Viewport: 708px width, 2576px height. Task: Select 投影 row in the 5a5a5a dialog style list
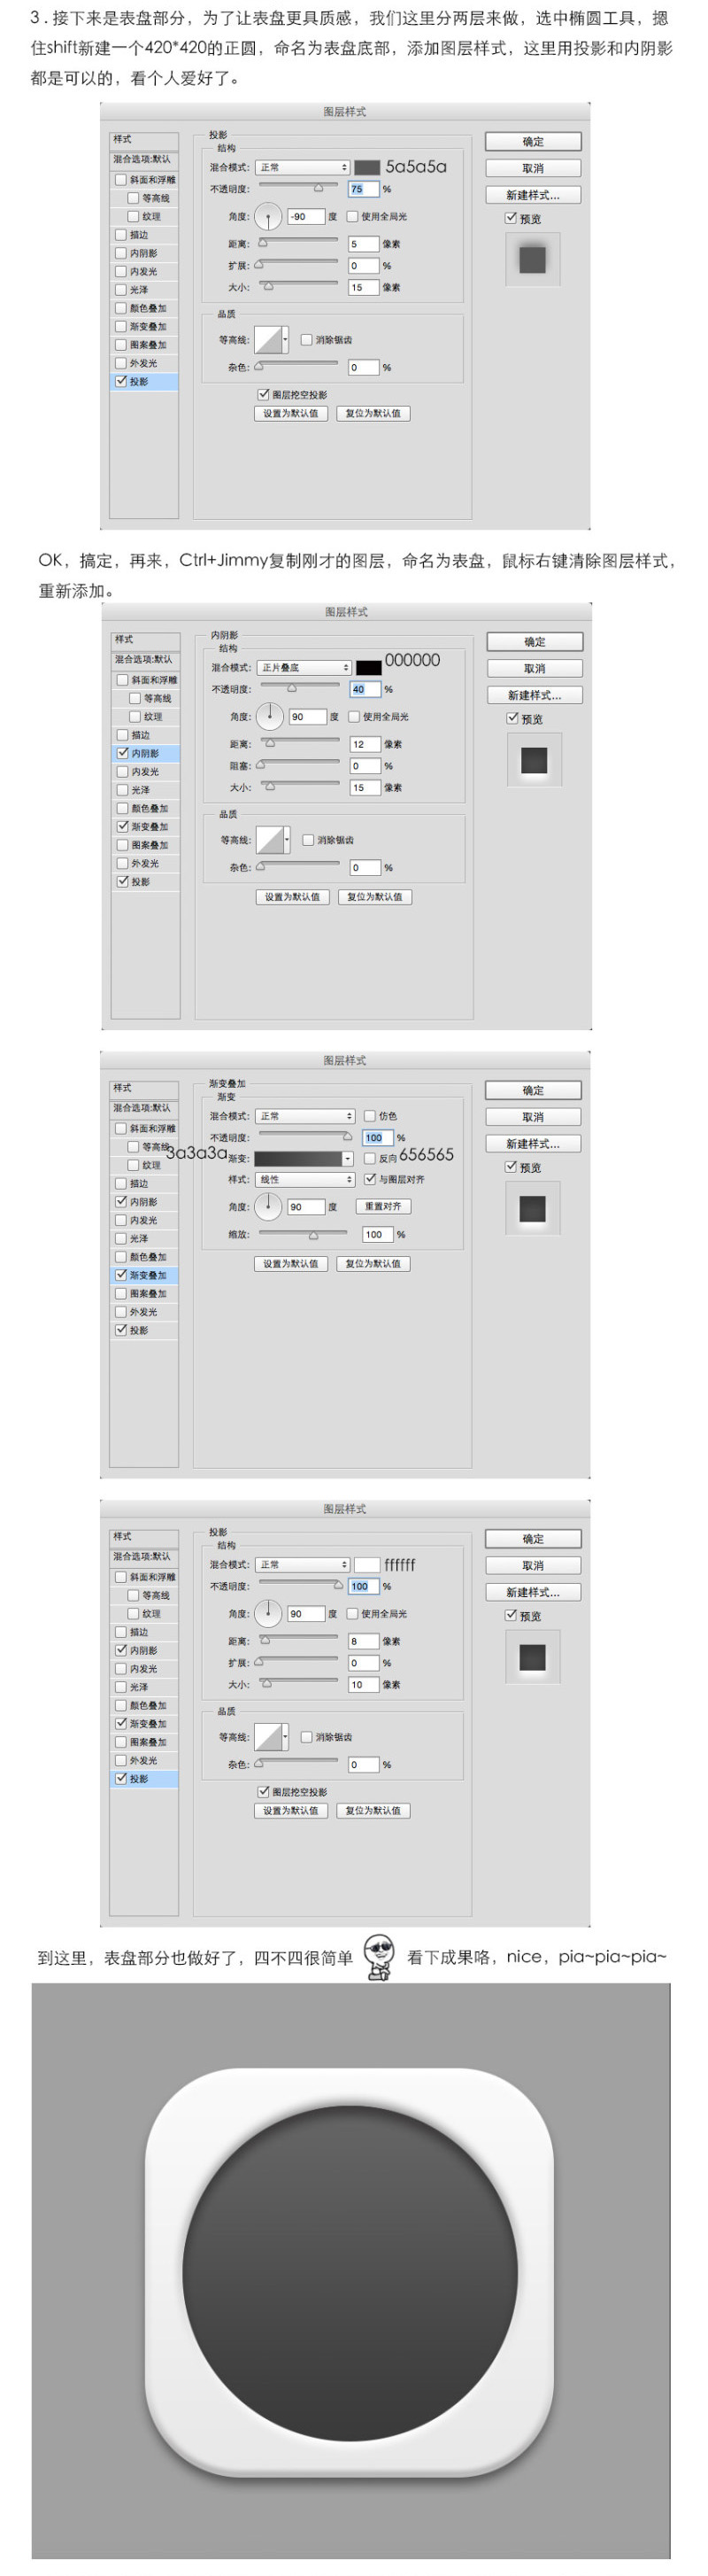coord(145,381)
